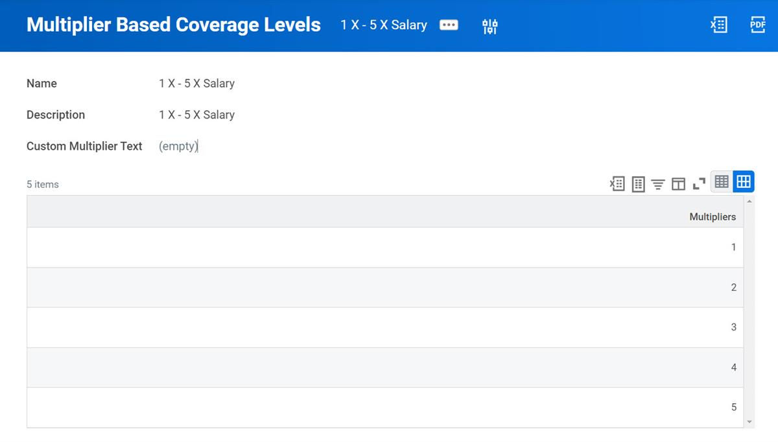778x442 pixels.
Task: Click the table scroll down arrow
Action: [750, 422]
